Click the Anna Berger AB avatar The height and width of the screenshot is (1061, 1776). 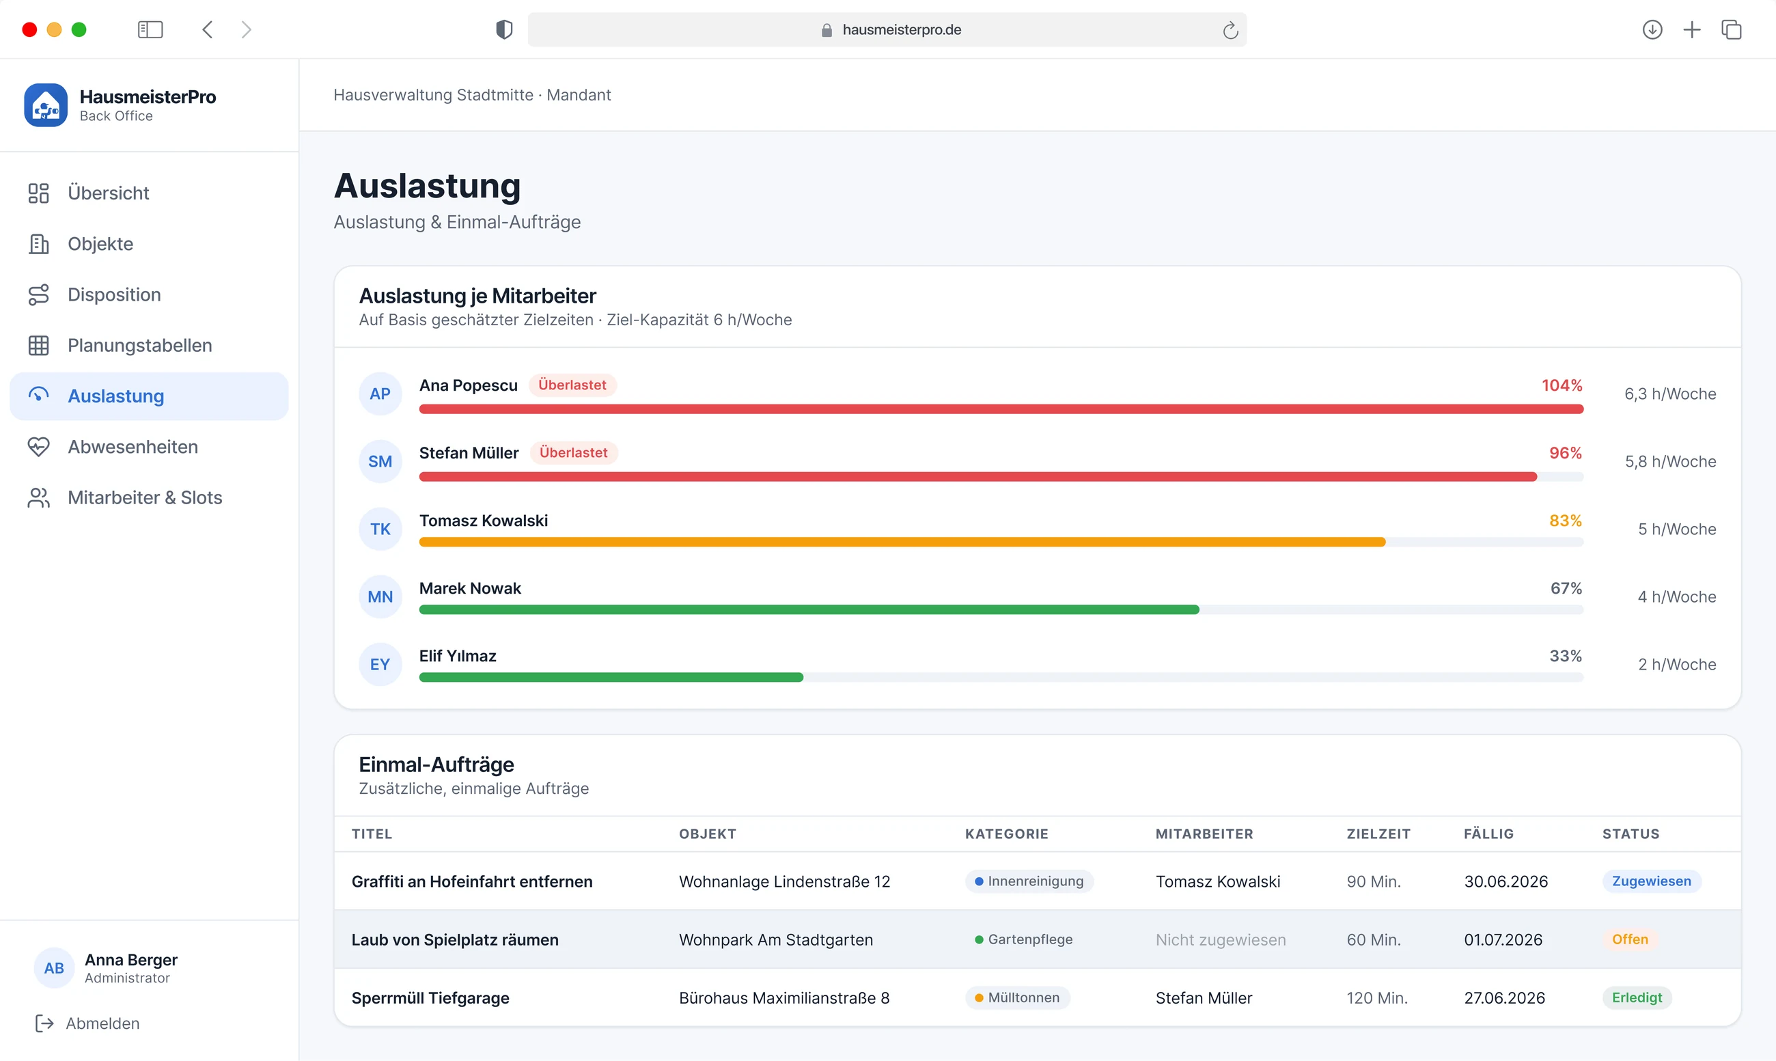tap(55, 968)
